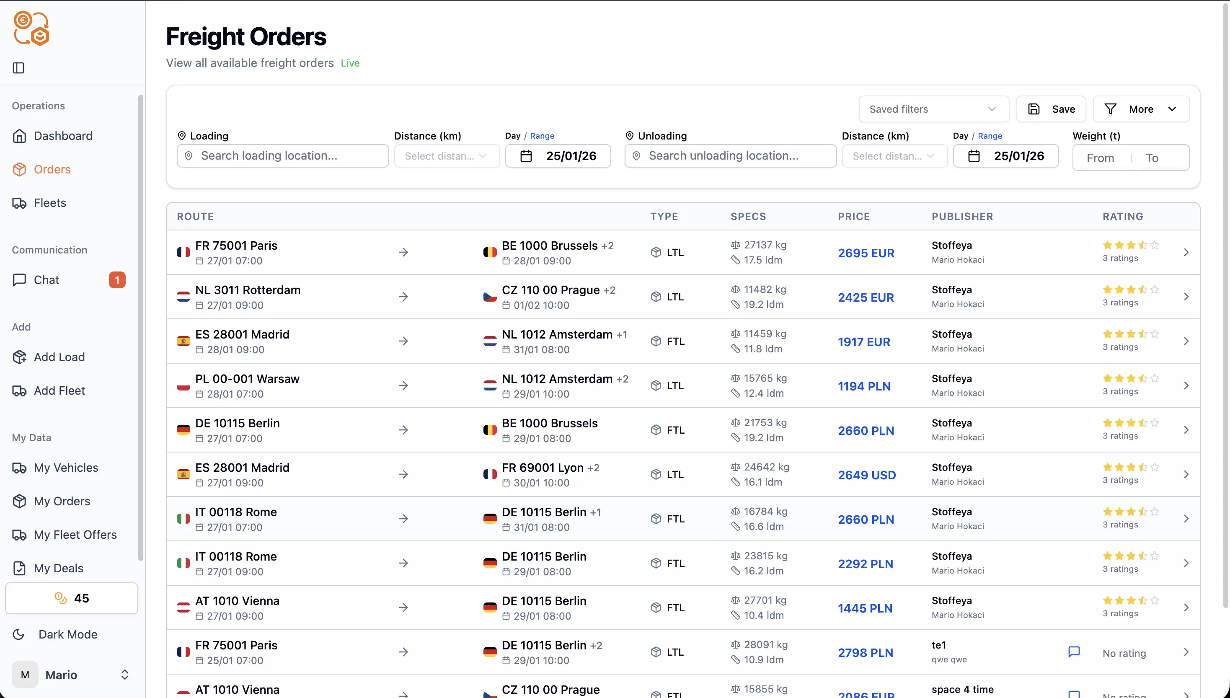The image size is (1230, 698).
Task: Open the unloading date calendar icon
Action: pyautogui.click(x=974, y=156)
